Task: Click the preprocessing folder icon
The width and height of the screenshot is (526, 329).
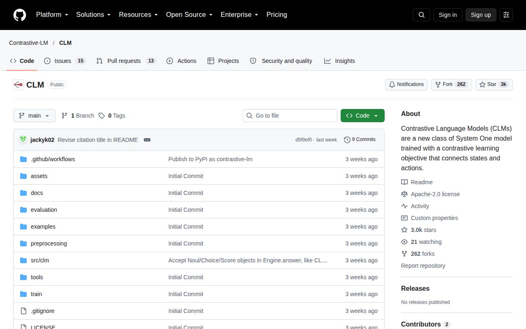Action: click(23, 243)
